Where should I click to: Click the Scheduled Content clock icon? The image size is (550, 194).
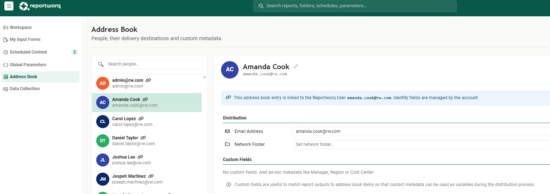[6, 52]
